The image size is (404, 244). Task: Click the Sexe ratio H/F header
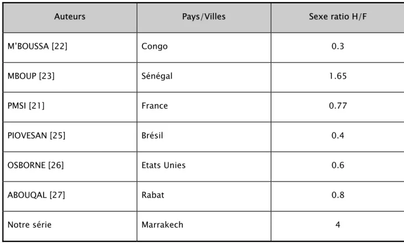(x=337, y=18)
